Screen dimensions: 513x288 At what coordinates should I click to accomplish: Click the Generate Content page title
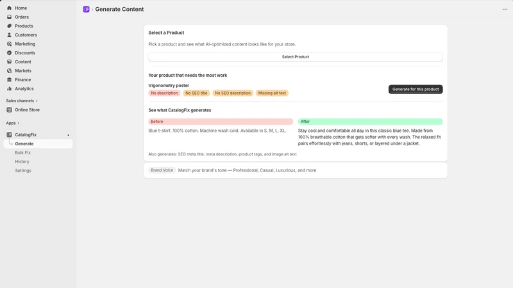[x=119, y=9]
